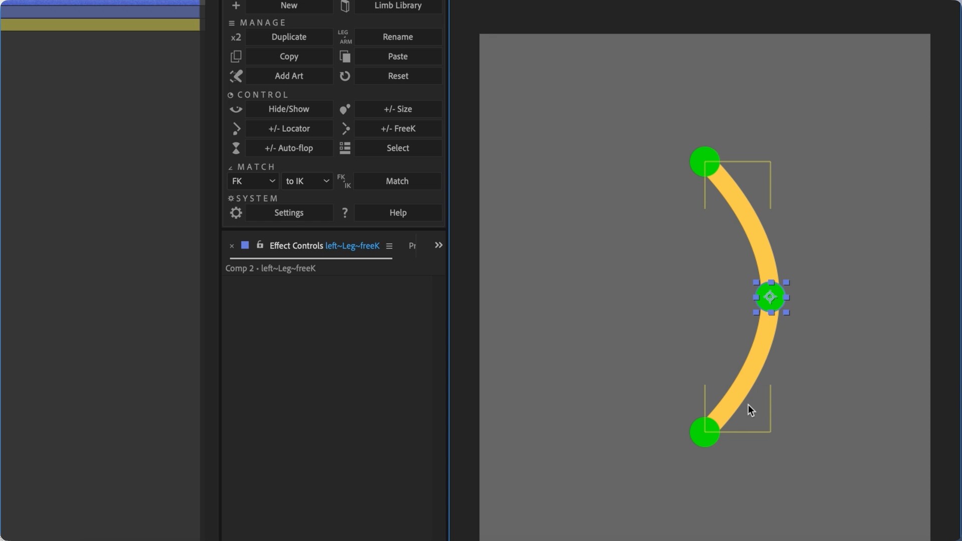962x541 pixels.
Task: Click the blue layer color swatch
Action: (245, 245)
